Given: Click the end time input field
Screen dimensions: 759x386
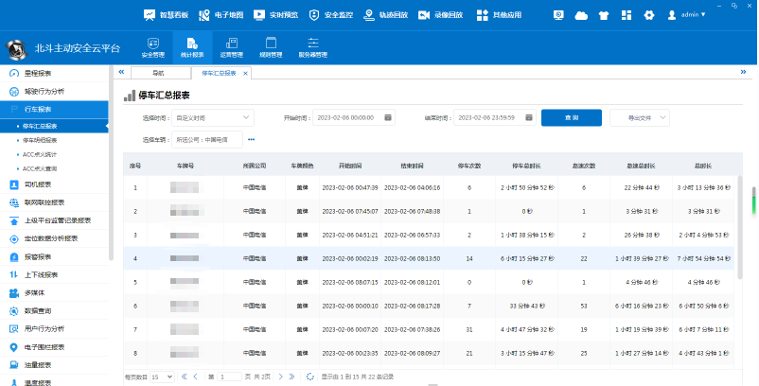Looking at the screenshot, I should click(x=486, y=117).
